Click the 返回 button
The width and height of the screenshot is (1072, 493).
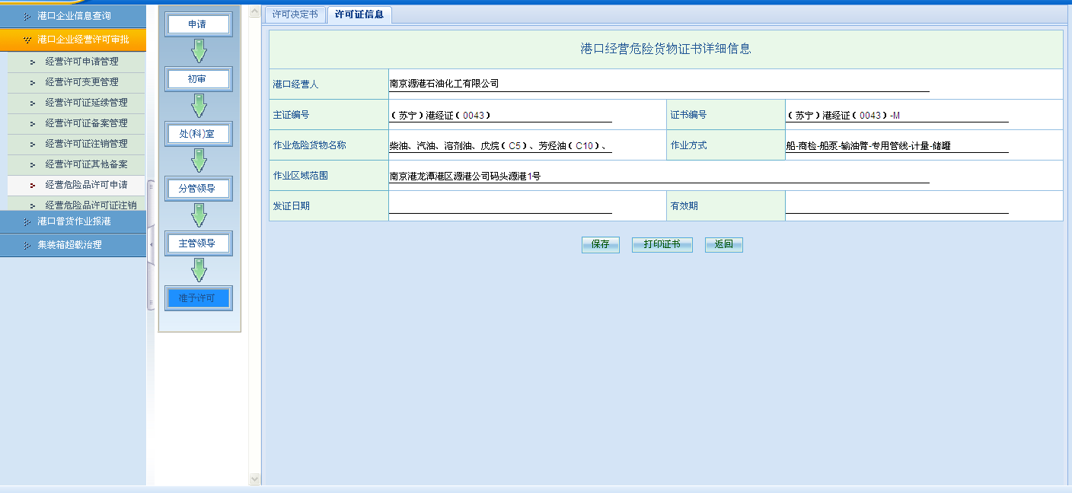tap(723, 245)
